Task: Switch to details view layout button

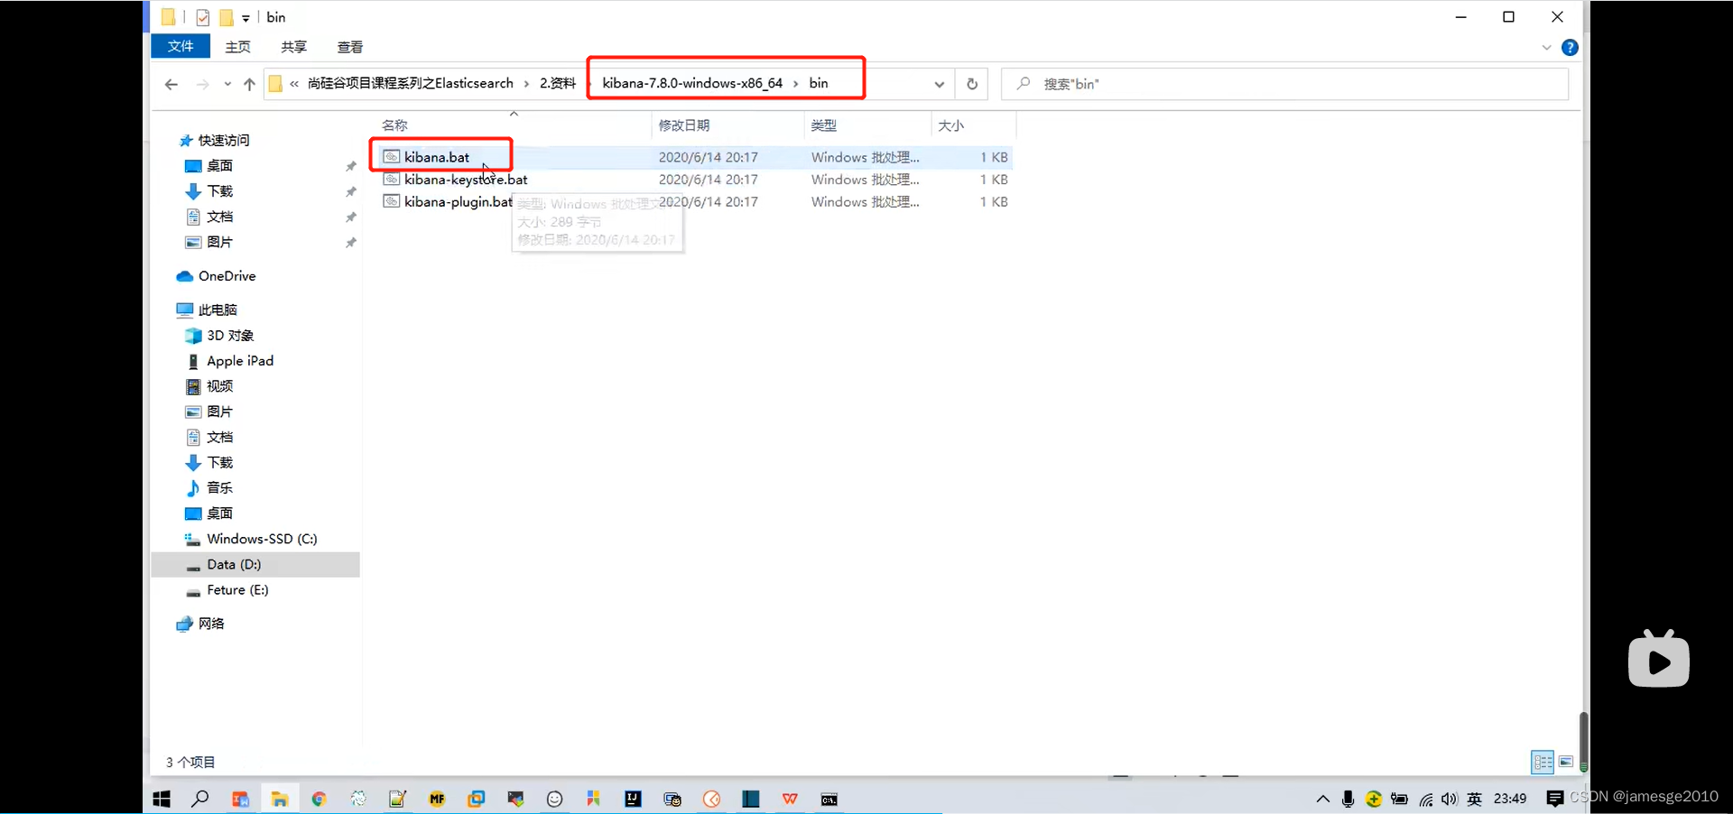Action: pos(1543,763)
